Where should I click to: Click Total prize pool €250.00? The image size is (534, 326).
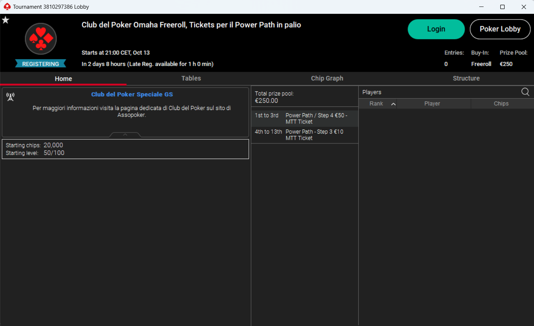(274, 97)
